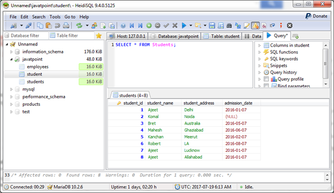Click the replace text icon

[x=238, y=26]
